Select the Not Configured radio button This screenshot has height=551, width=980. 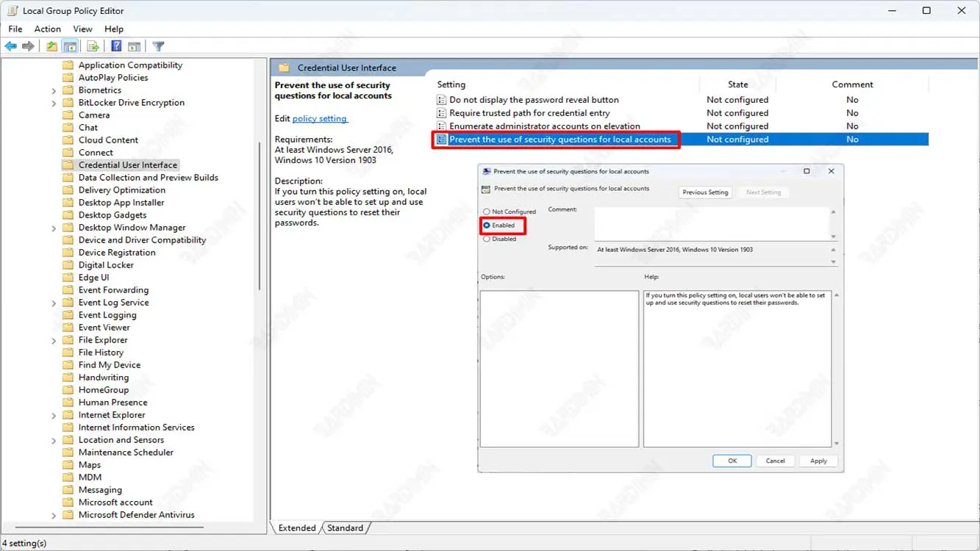pyautogui.click(x=487, y=212)
